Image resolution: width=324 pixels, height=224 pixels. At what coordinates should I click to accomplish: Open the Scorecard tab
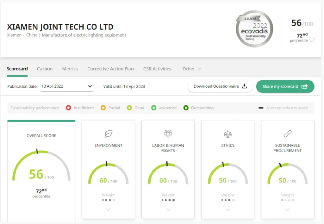click(17, 69)
